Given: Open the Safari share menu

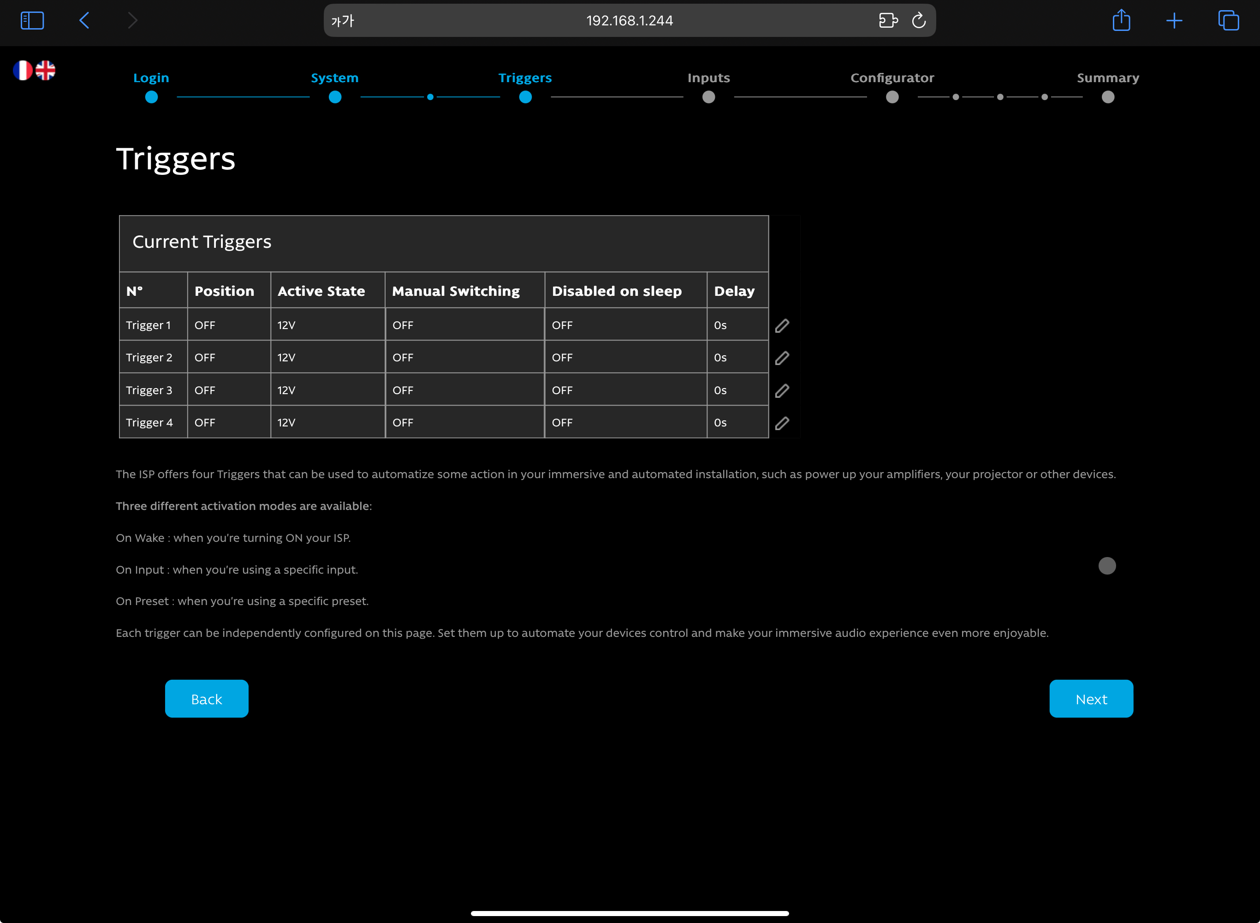Looking at the screenshot, I should [x=1120, y=21].
